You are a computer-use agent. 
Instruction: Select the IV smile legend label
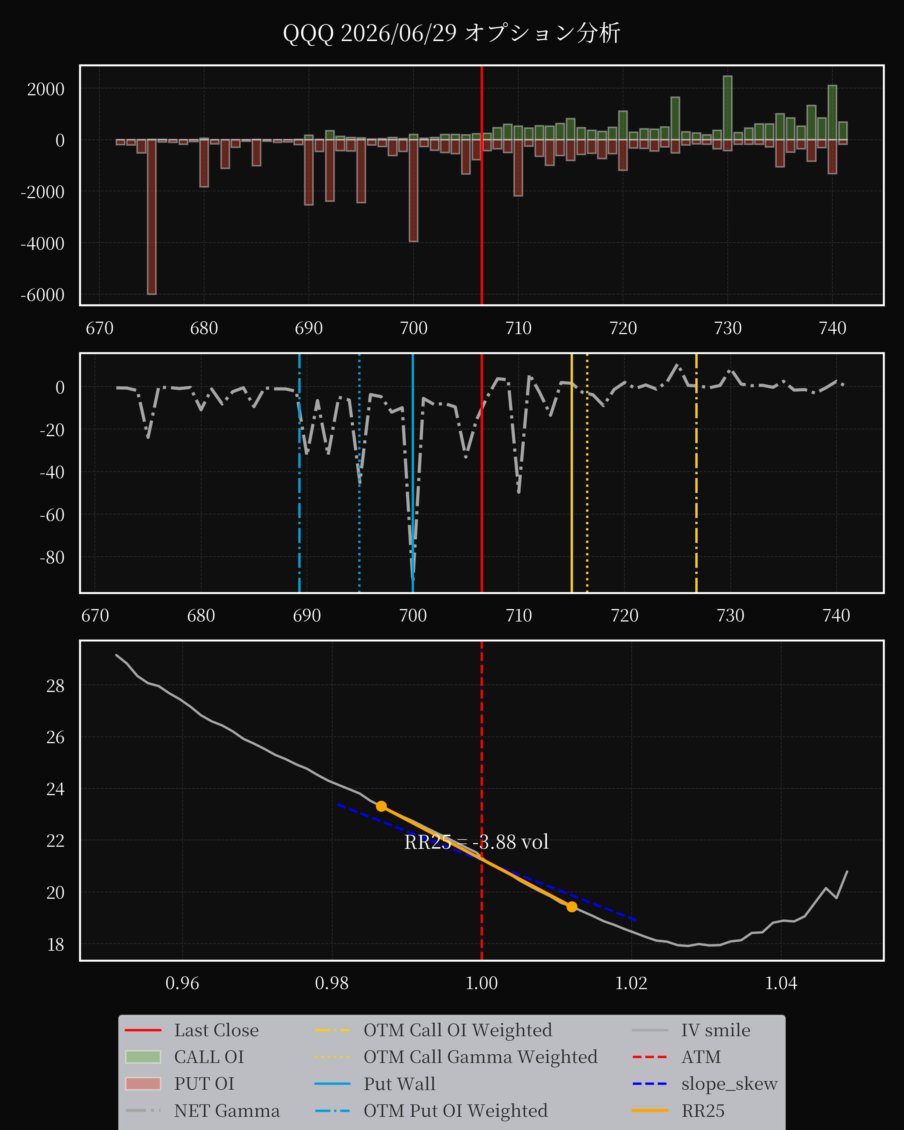715,1031
